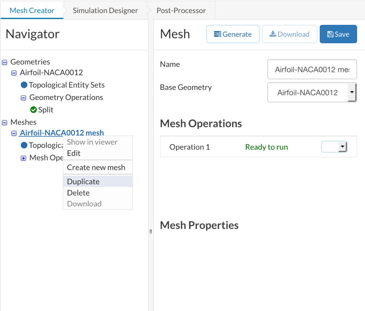The width and height of the screenshot is (365, 311).
Task: Choose Duplicate from the context menu
Action: tap(83, 182)
